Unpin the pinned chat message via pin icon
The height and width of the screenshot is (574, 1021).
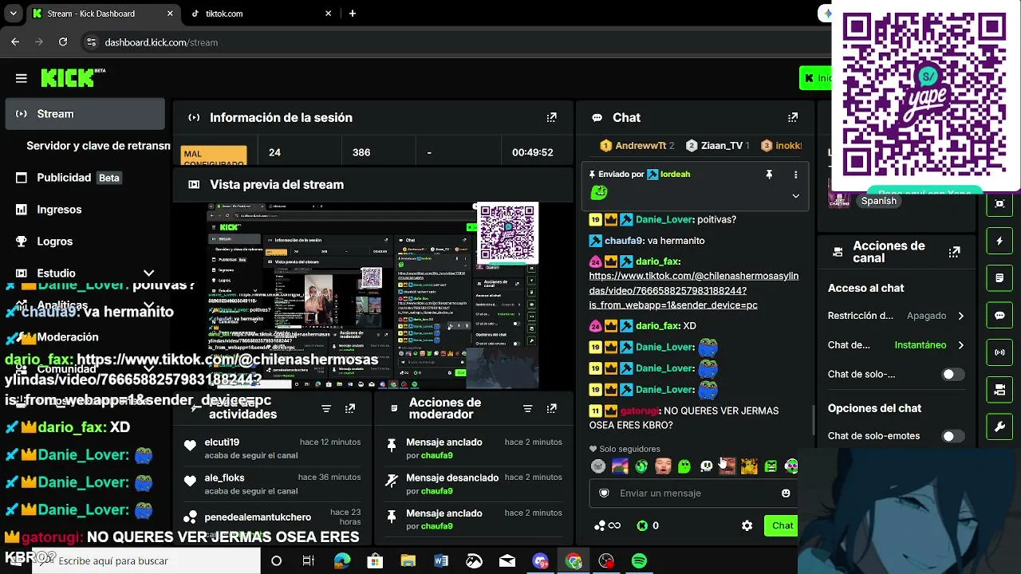(x=769, y=174)
